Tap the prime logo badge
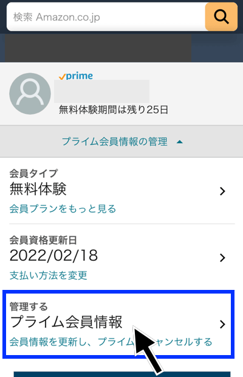Viewport: 243px width, 377px height. pos(76,76)
